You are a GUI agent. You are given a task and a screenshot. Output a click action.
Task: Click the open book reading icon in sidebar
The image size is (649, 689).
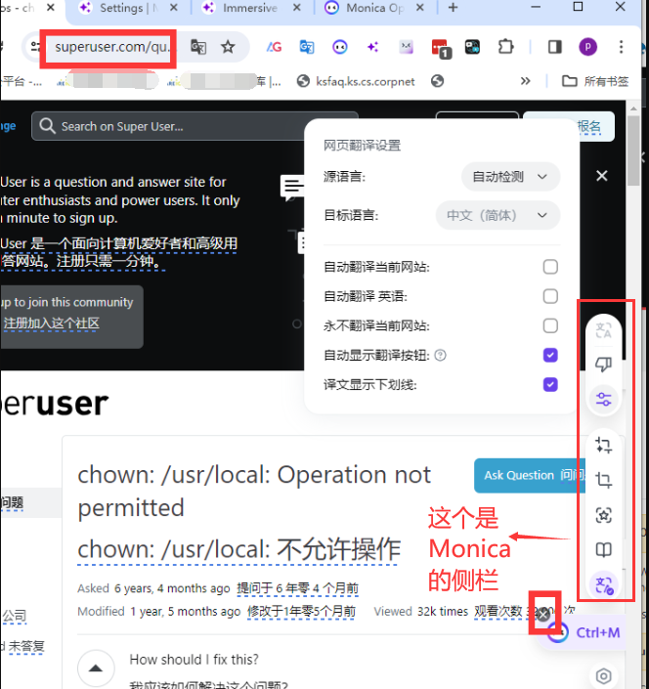[603, 549]
